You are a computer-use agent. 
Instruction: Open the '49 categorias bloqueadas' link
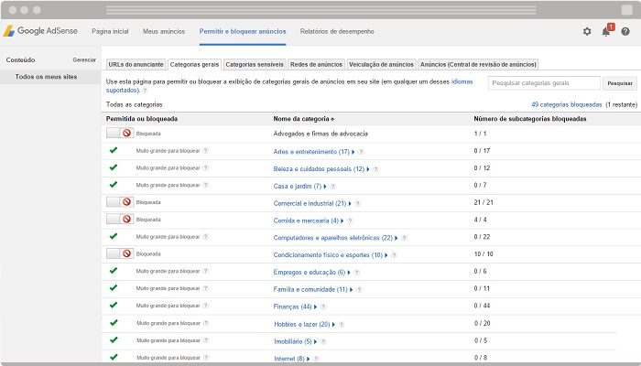point(567,104)
